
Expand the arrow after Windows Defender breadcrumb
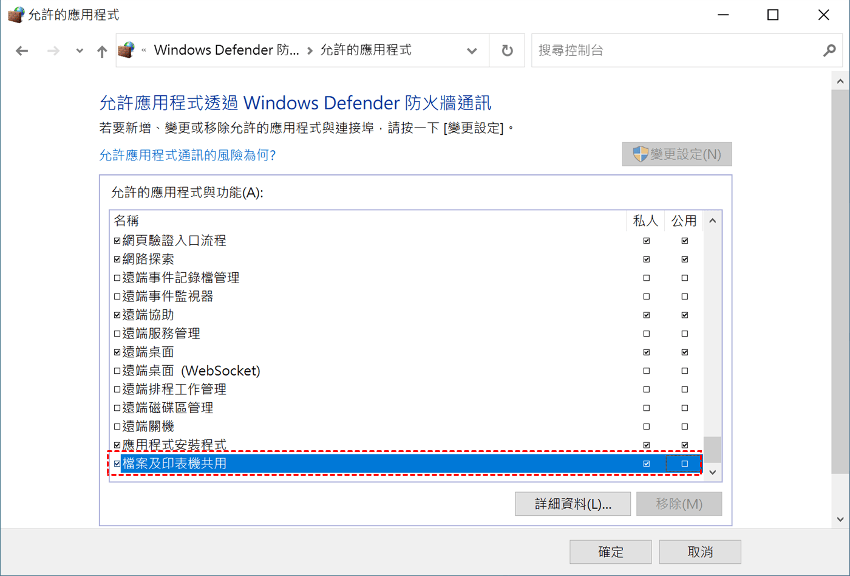310,50
